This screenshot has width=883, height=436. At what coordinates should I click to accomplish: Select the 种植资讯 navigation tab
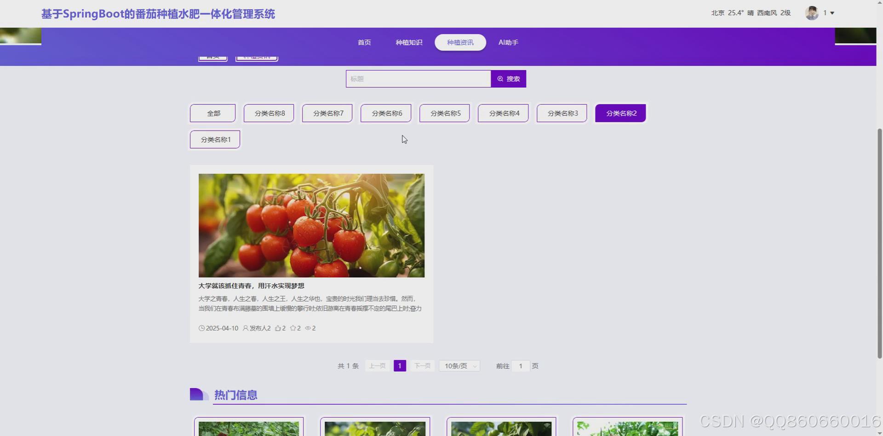(460, 42)
